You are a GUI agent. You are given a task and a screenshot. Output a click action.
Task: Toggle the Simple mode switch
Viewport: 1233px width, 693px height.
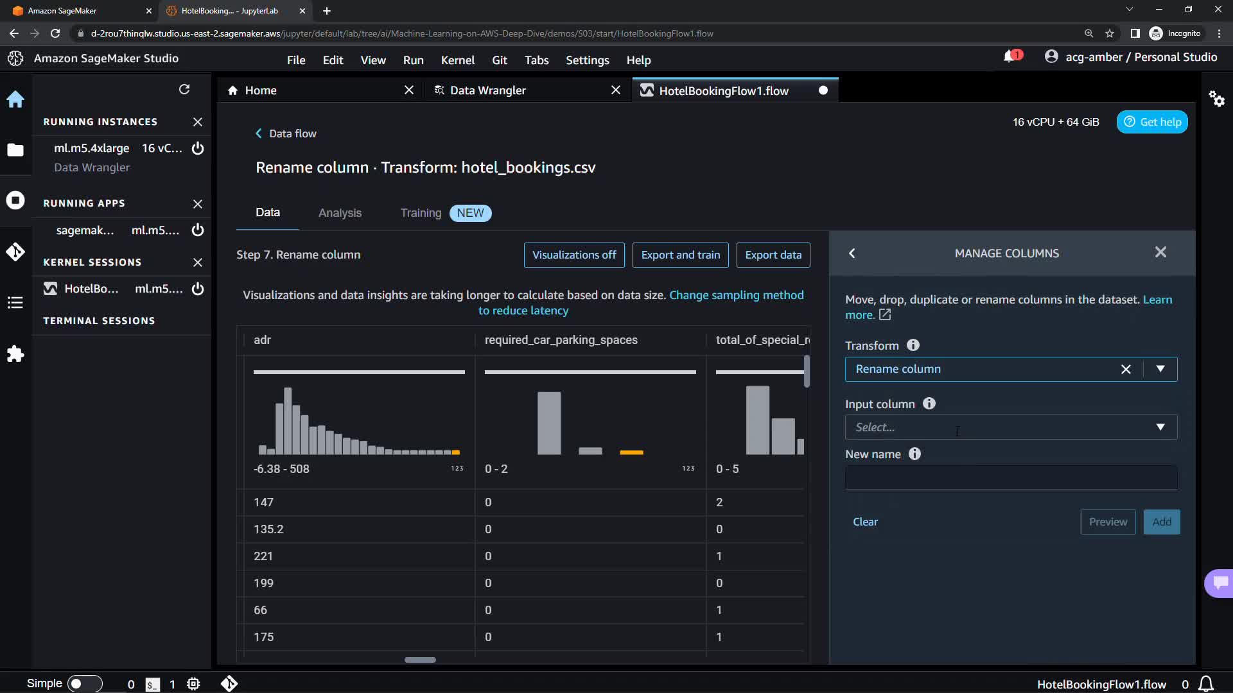click(x=83, y=683)
